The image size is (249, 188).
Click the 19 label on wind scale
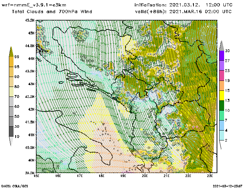(x=227, y=81)
